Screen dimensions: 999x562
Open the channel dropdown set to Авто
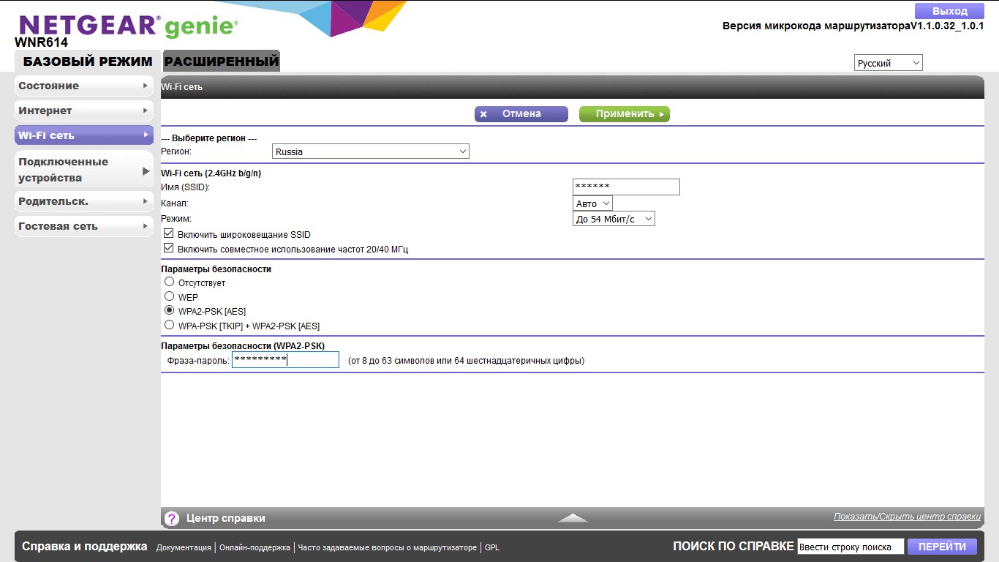pyautogui.click(x=592, y=203)
